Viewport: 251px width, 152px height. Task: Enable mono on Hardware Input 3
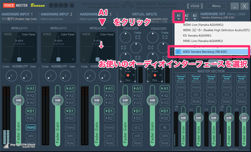(109, 128)
